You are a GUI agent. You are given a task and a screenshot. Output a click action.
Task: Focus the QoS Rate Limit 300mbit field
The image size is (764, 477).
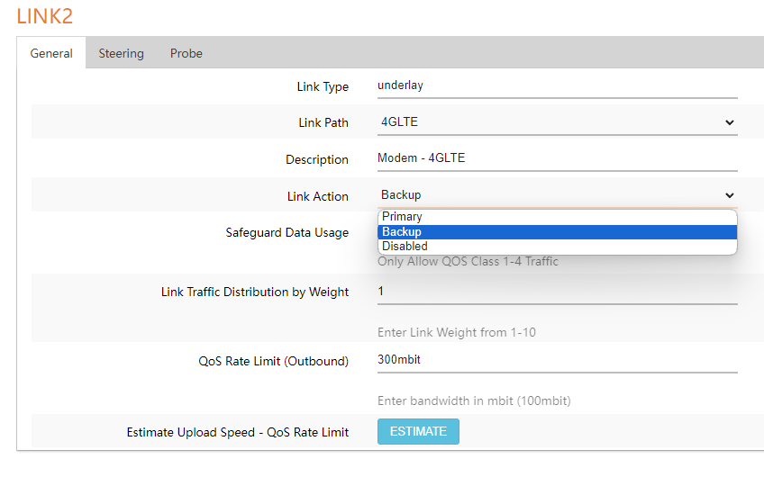[x=557, y=360]
